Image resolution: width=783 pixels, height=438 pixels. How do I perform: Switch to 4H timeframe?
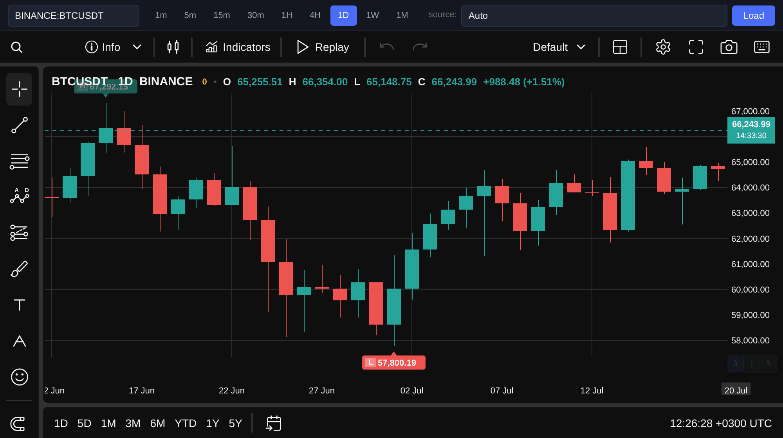click(315, 15)
